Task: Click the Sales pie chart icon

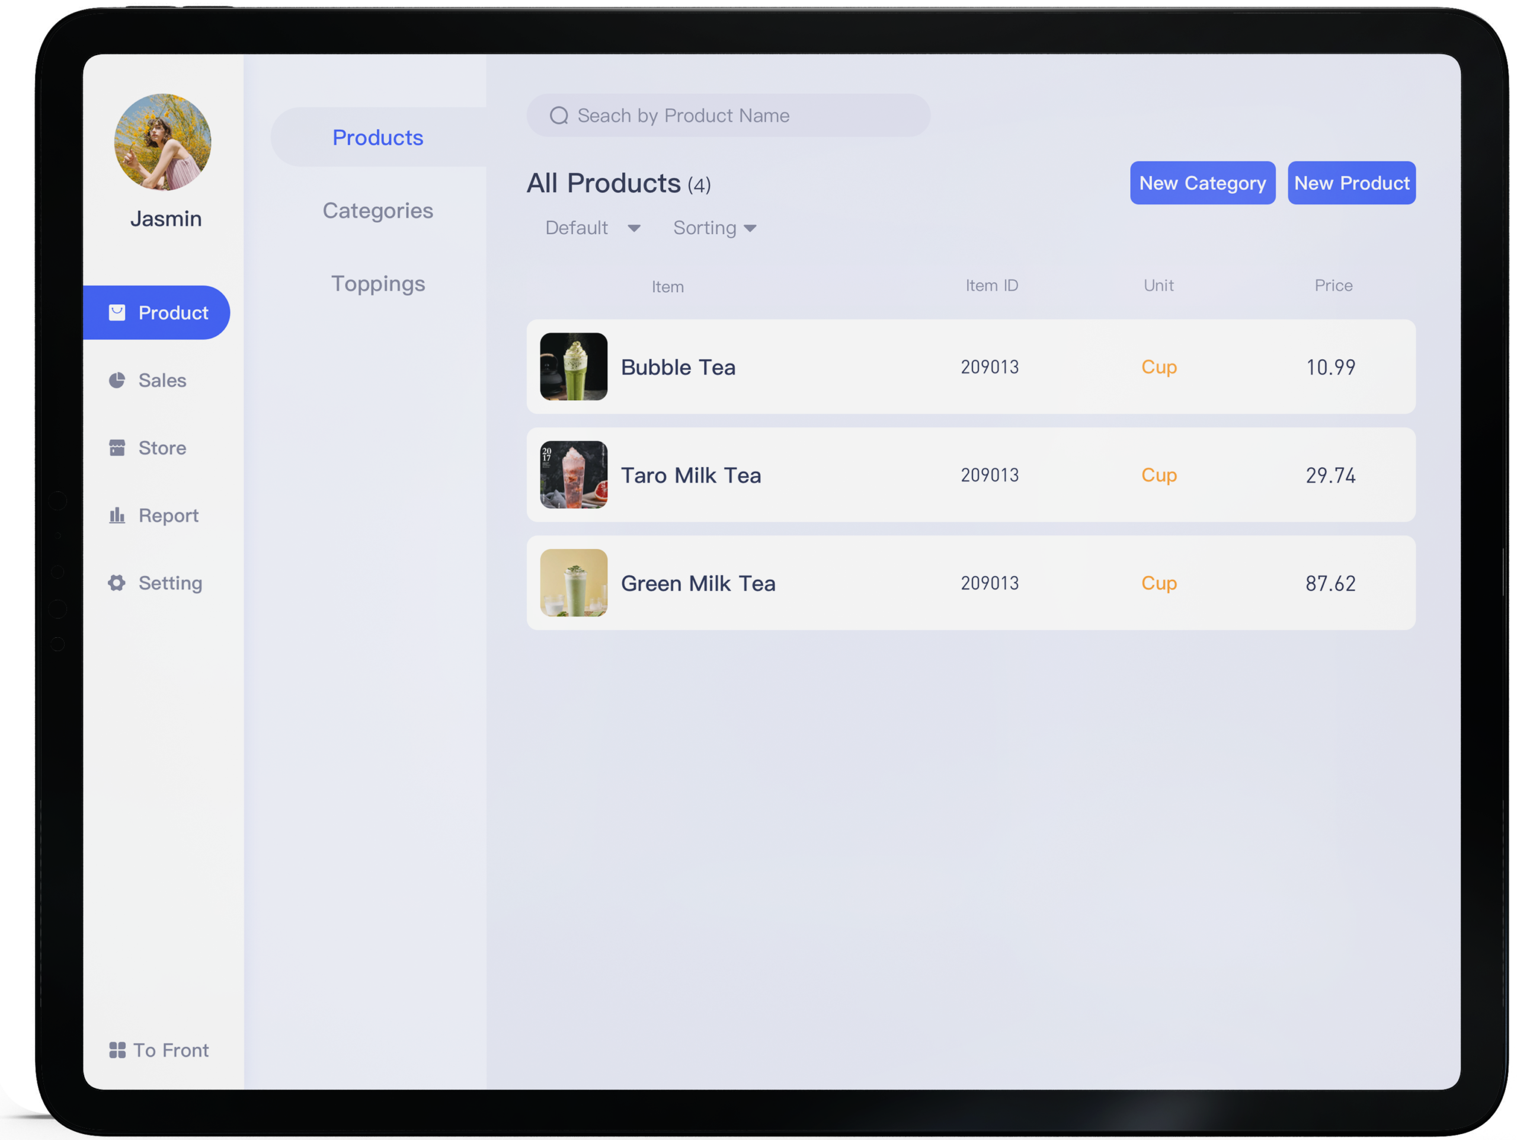Action: (x=117, y=380)
